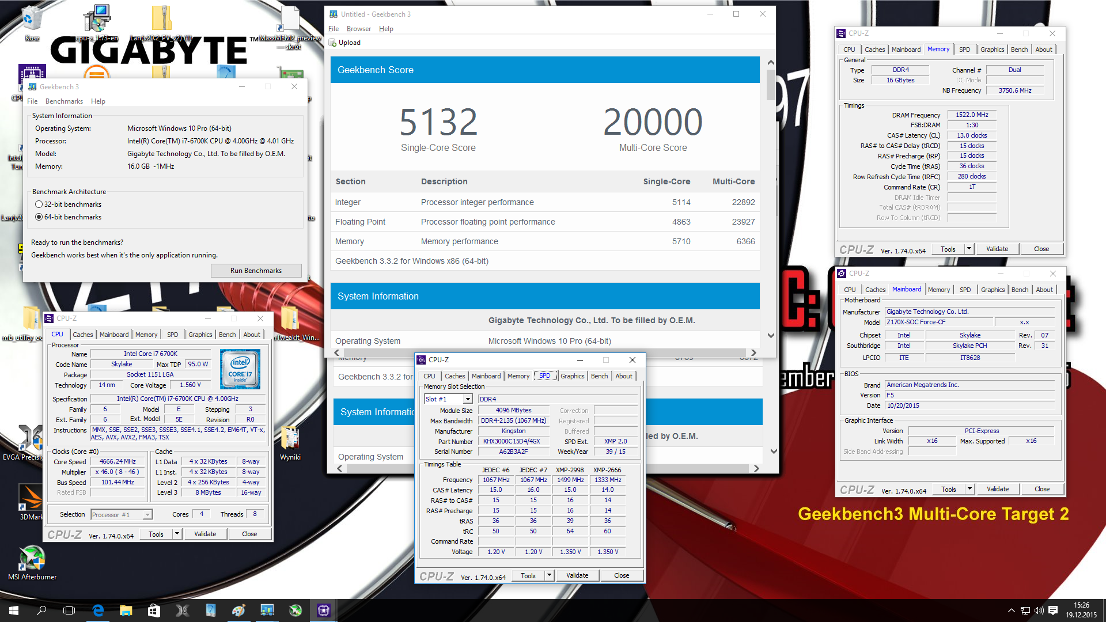Image resolution: width=1106 pixels, height=622 pixels.
Task: Select the Memory row in Geekbench score table
Action: point(545,241)
